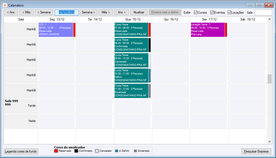The image size is (276, 158).
Task: Maximize the Calendário window
Action: click(259, 5)
